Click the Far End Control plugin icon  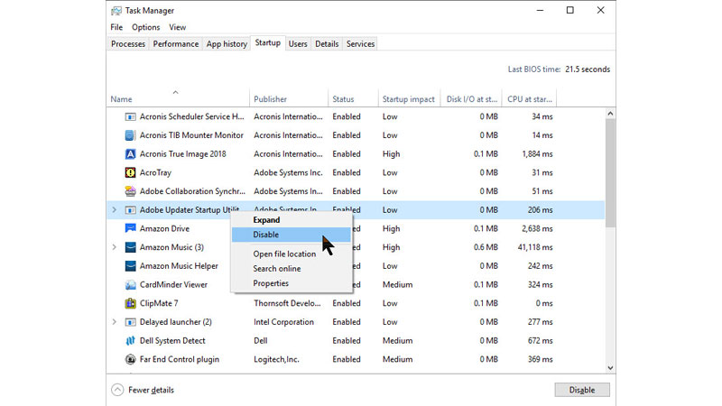130,359
